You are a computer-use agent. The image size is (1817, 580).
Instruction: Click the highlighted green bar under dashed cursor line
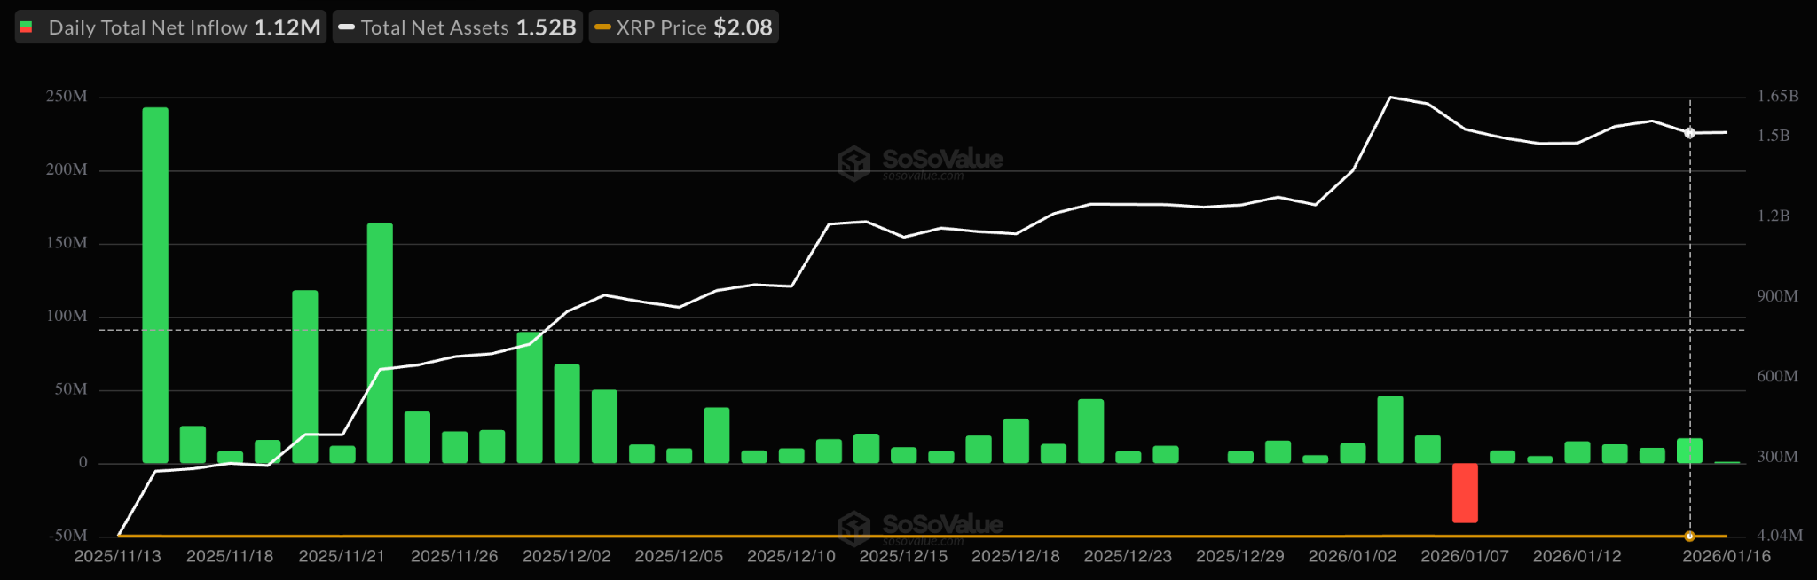(x=1689, y=451)
